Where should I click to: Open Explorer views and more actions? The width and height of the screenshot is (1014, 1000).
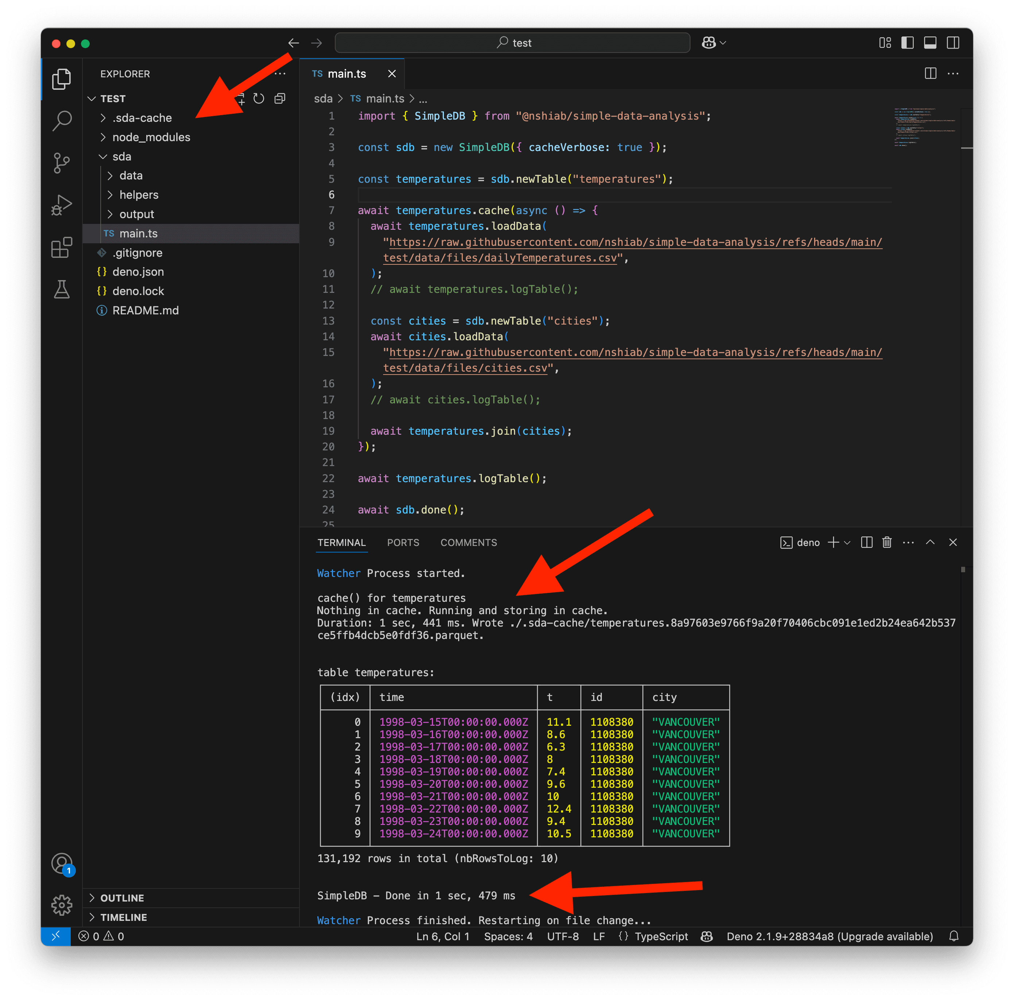click(280, 74)
